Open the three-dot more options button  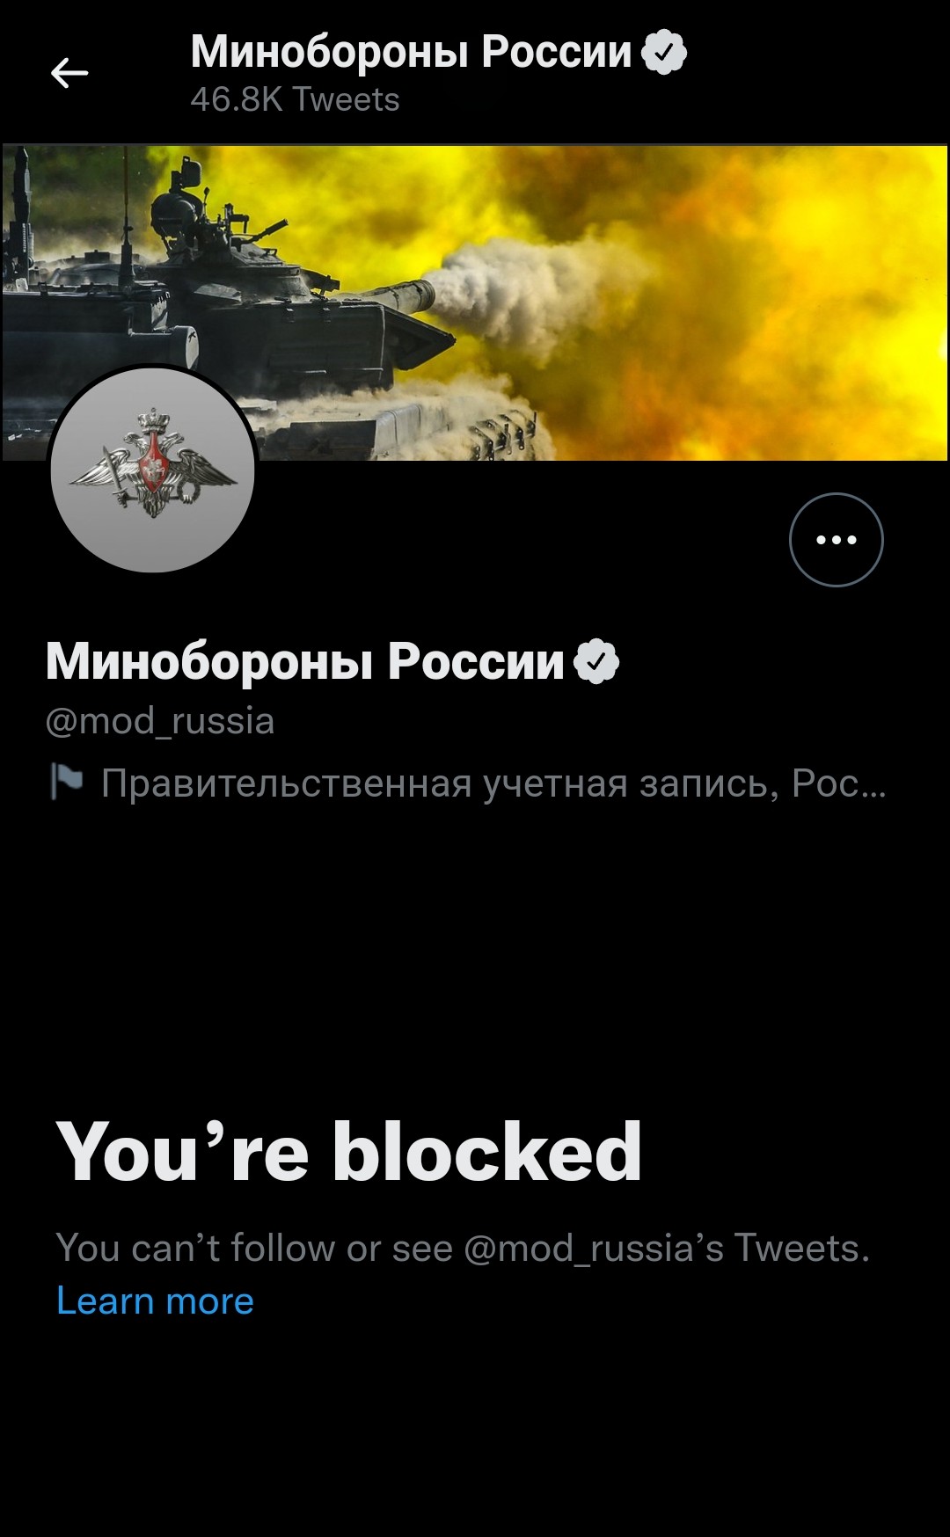(x=836, y=540)
